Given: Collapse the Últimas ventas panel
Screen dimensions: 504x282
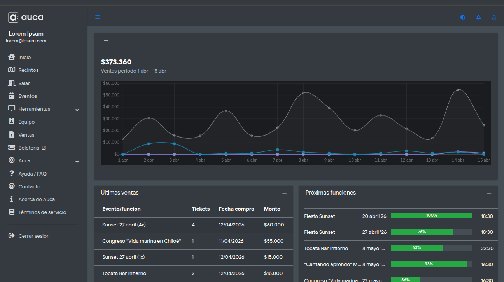Looking at the screenshot, I should click(x=284, y=193).
